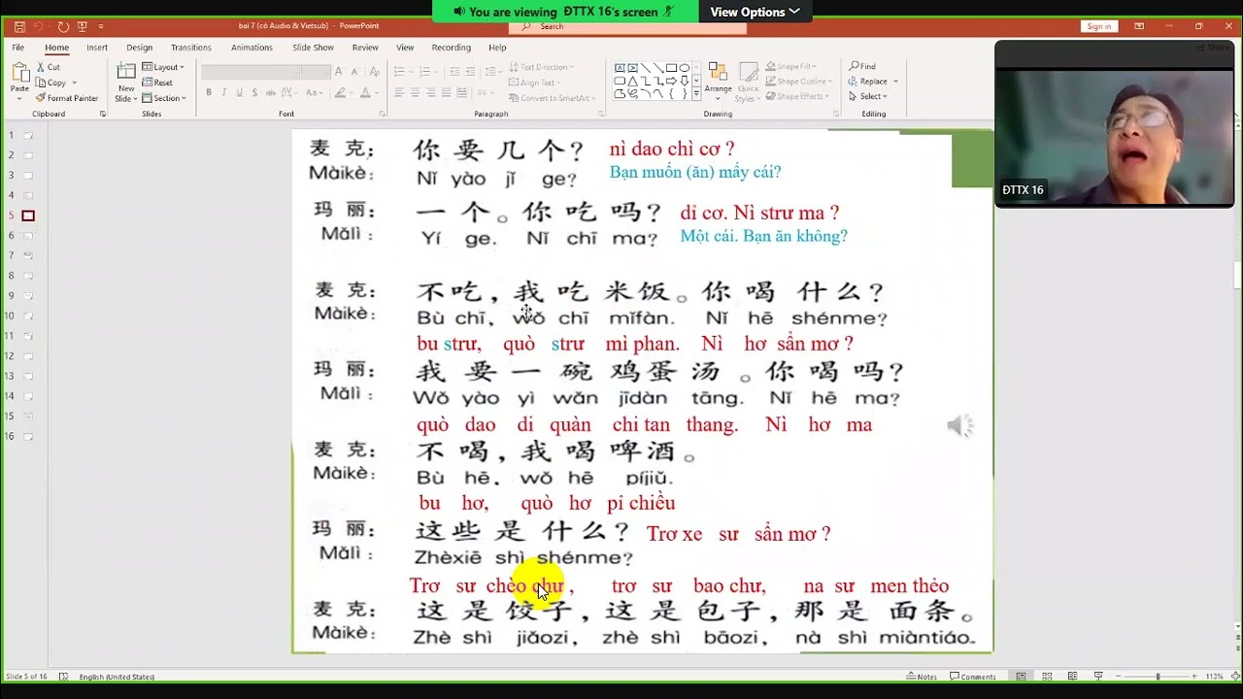The image size is (1243, 699).
Task: Expand the Section dropdown
Action: click(x=163, y=98)
